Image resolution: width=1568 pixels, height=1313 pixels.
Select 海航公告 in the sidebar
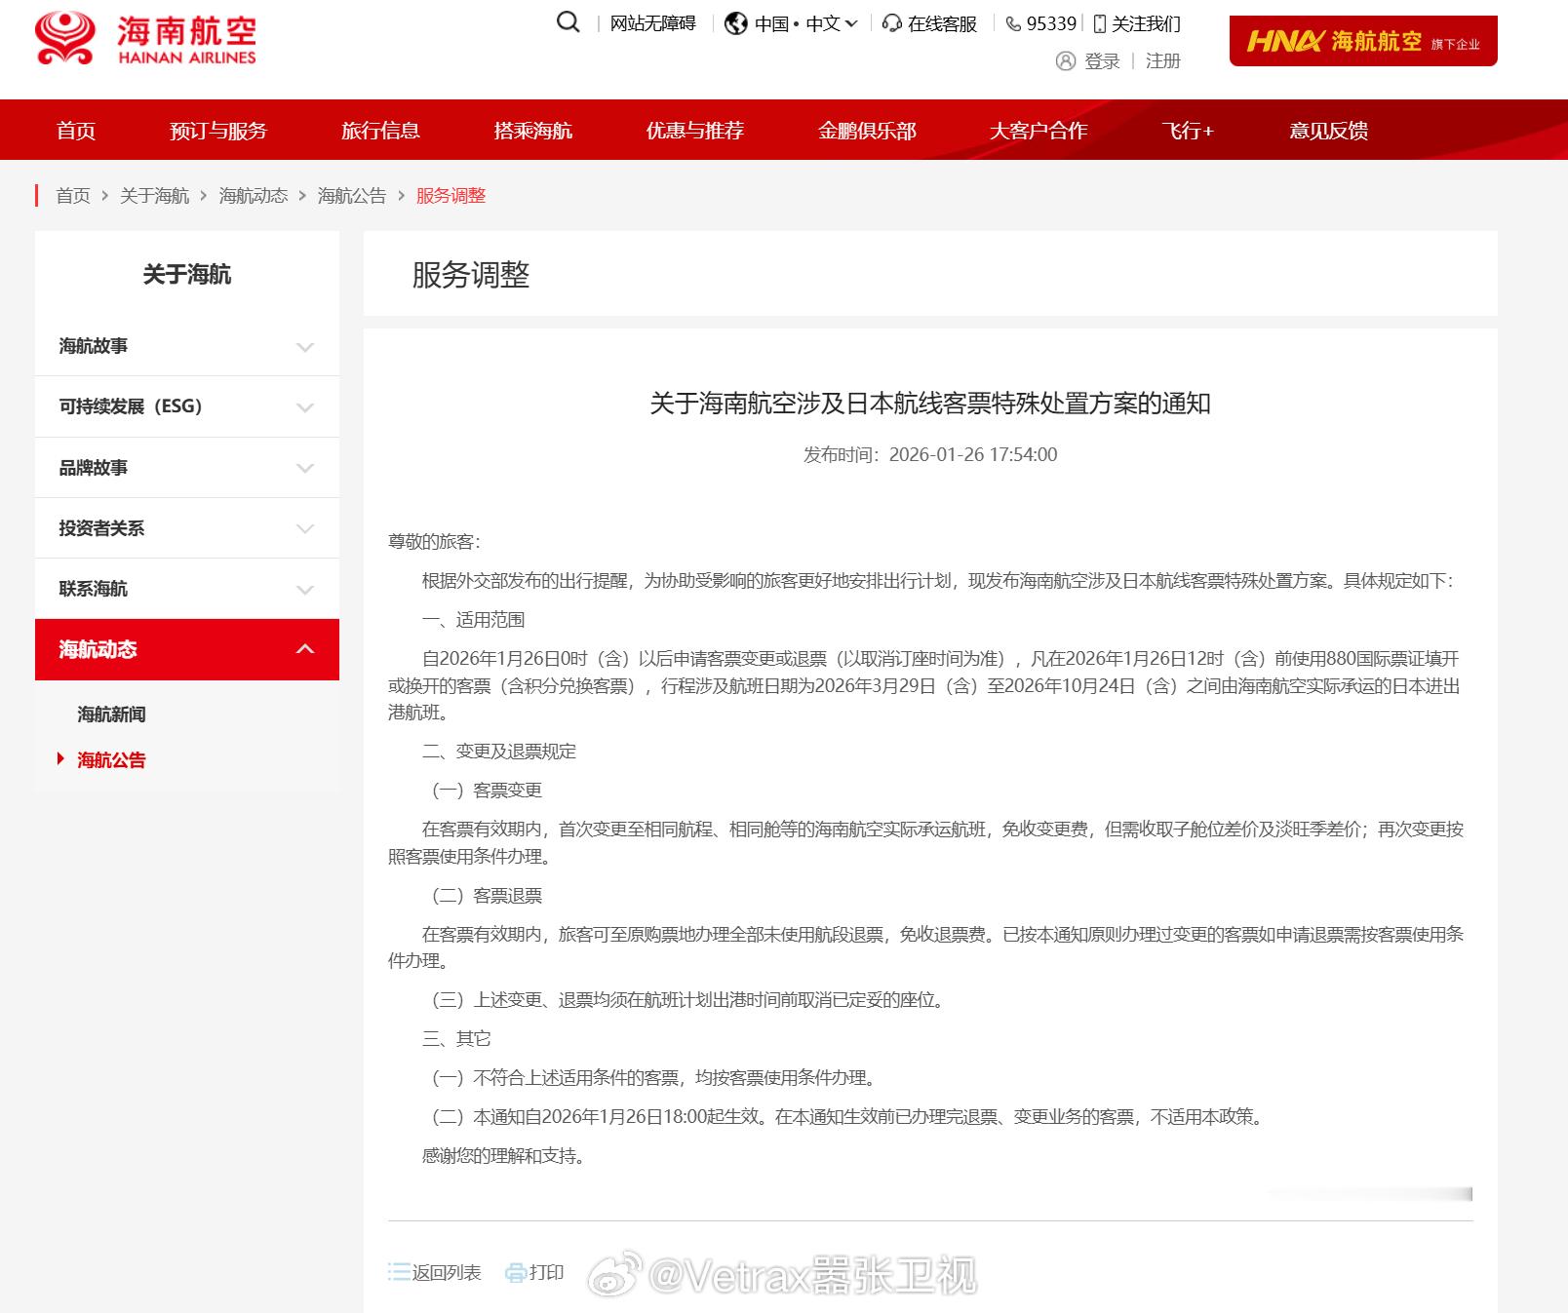click(112, 760)
